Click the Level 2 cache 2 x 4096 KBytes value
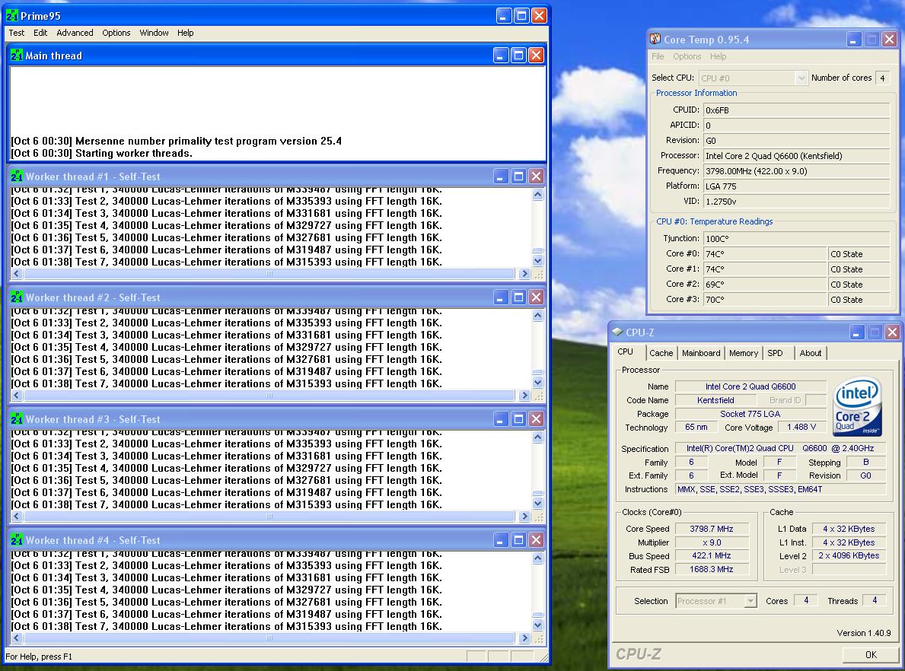 pyautogui.click(x=849, y=555)
